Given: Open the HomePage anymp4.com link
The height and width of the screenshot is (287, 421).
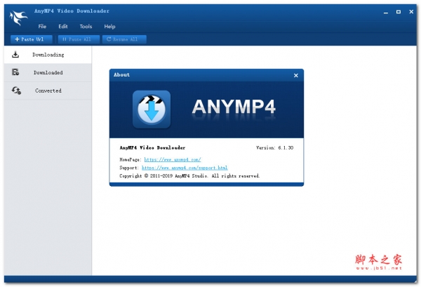Looking at the screenshot, I should (173, 159).
